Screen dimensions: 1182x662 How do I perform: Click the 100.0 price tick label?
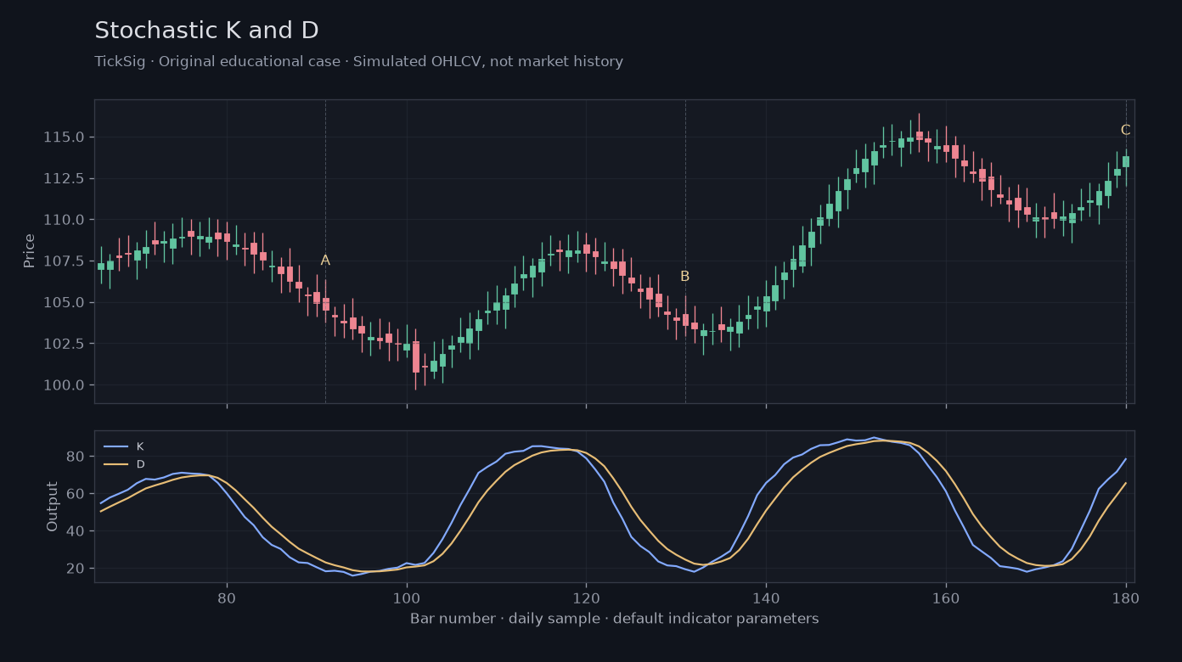pyautogui.click(x=65, y=385)
